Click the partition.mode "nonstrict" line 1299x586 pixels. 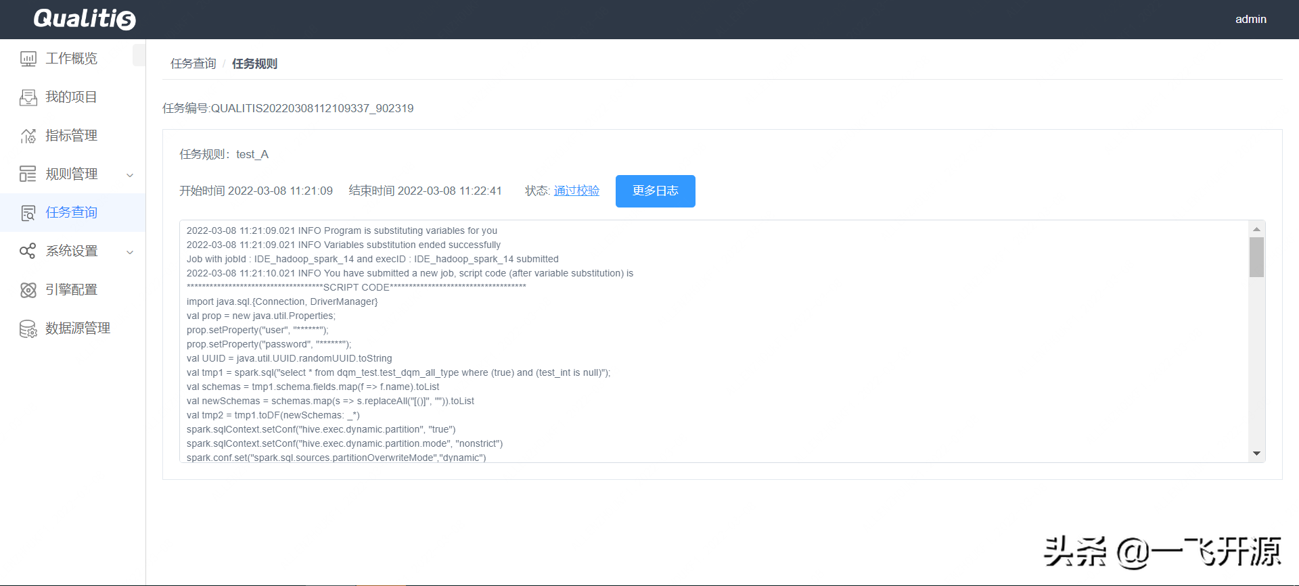[345, 443]
